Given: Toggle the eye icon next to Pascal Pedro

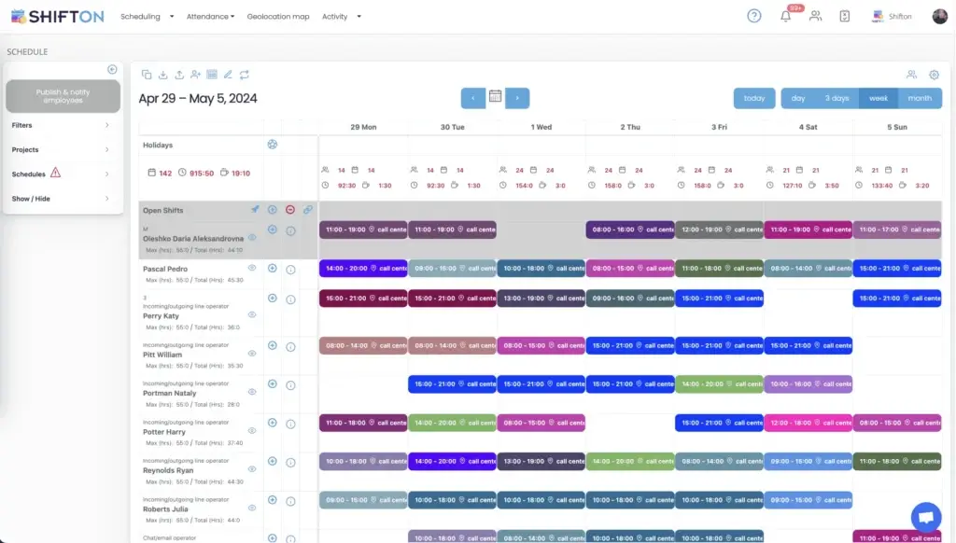Looking at the screenshot, I should pos(252,269).
